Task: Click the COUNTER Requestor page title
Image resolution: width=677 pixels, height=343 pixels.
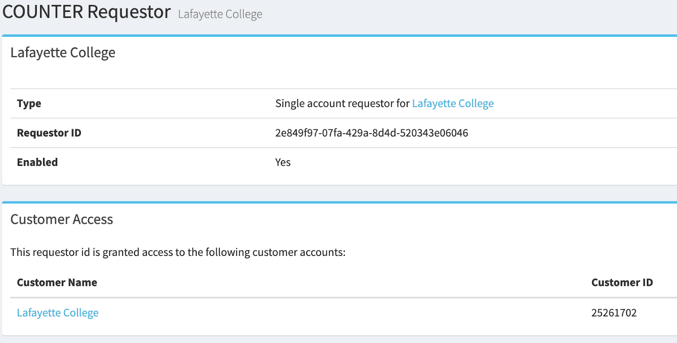Action: click(87, 12)
